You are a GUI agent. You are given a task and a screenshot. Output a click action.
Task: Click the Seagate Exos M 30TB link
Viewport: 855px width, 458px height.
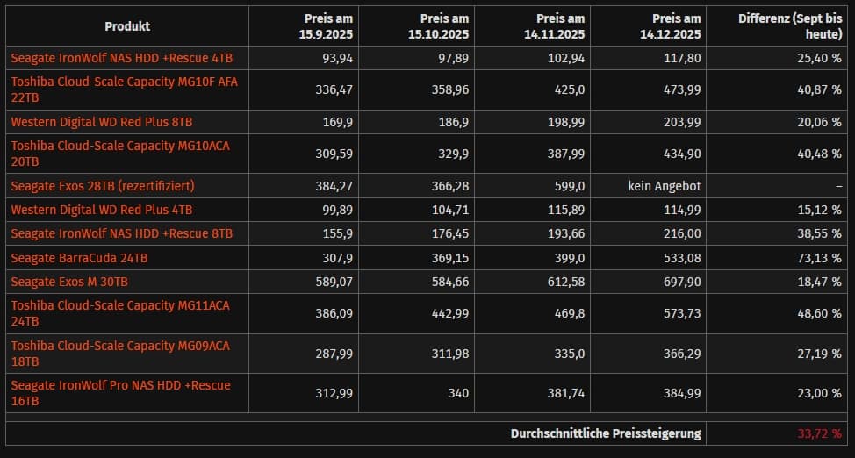(69, 282)
